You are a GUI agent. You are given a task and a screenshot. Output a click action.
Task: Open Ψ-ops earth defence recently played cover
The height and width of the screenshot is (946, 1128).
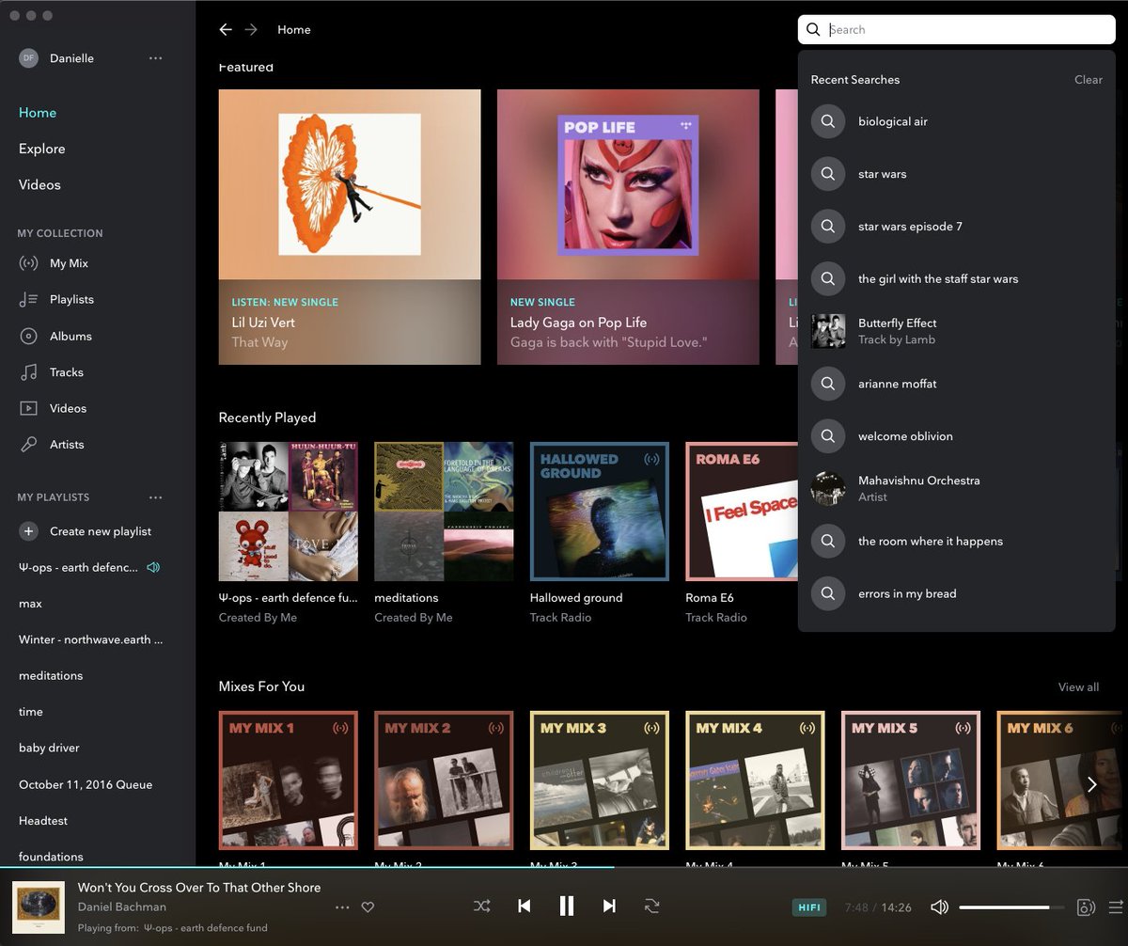point(289,512)
